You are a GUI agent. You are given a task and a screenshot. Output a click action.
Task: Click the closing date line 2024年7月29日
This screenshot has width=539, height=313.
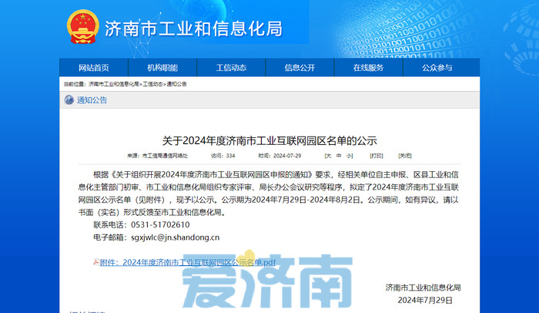point(425,300)
